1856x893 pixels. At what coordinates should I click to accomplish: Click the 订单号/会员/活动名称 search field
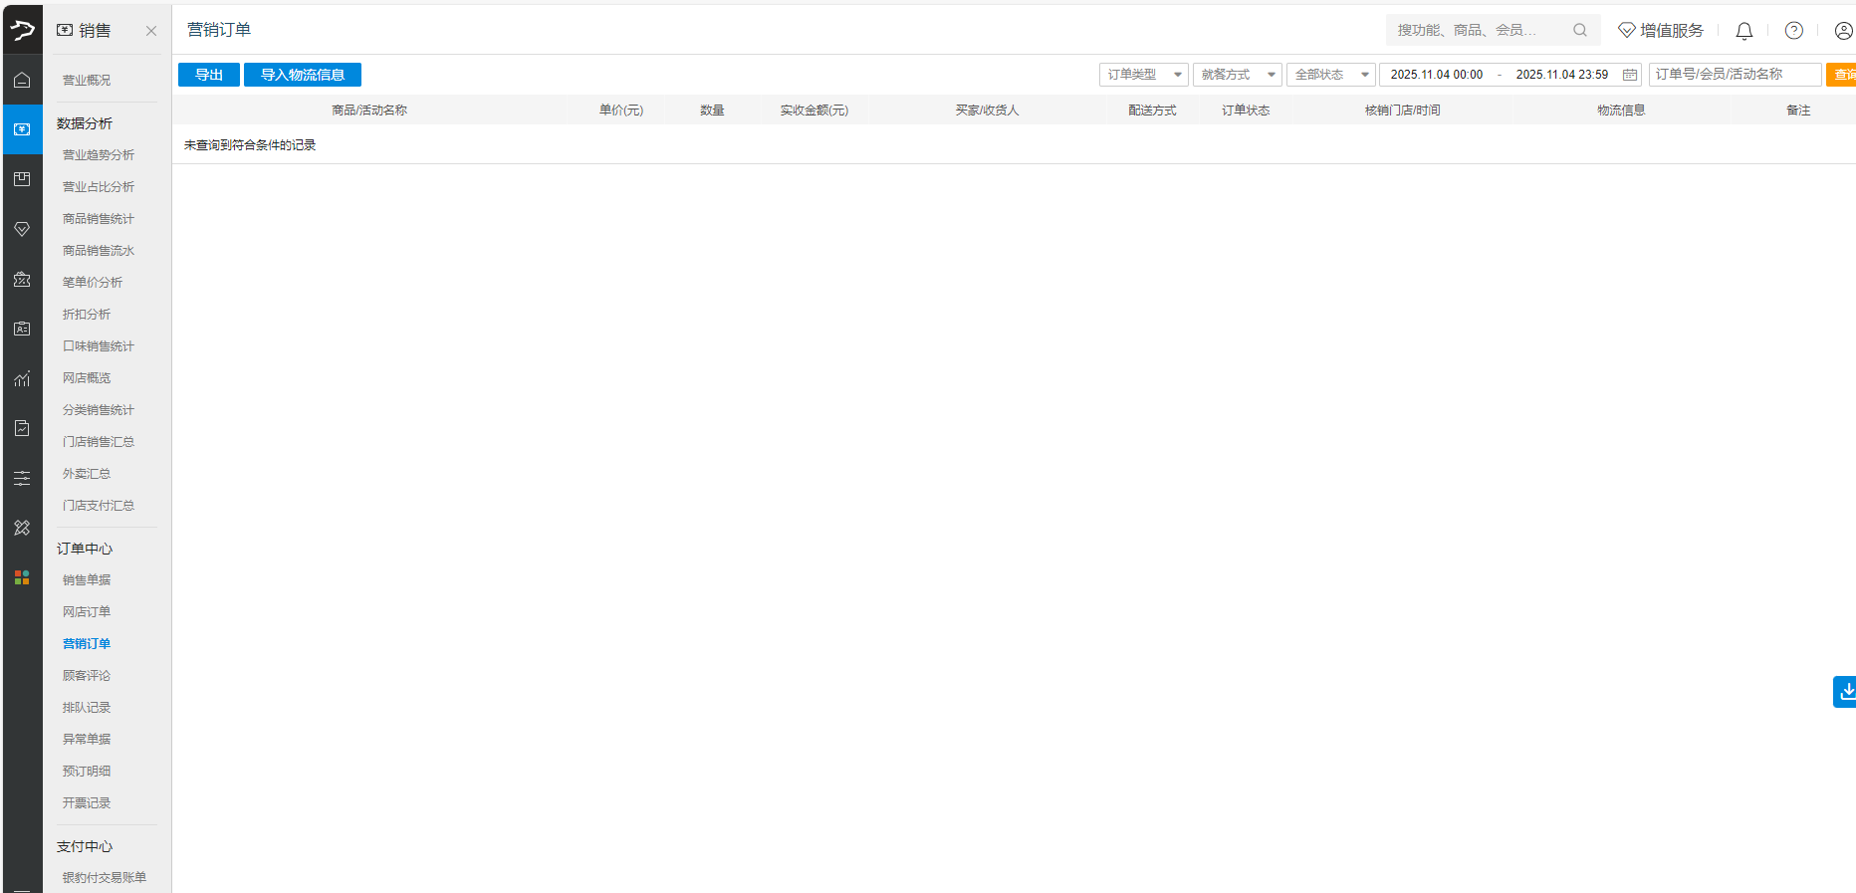tap(1734, 75)
